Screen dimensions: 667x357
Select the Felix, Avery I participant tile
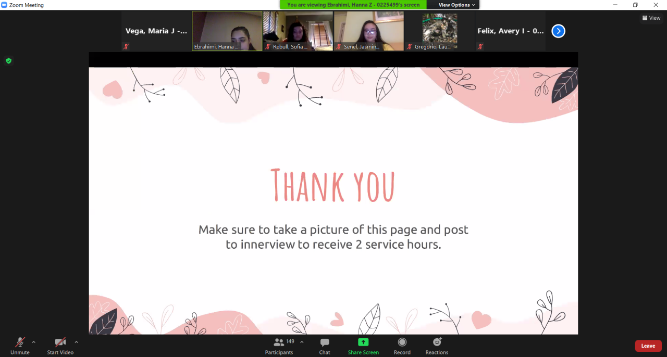511,31
